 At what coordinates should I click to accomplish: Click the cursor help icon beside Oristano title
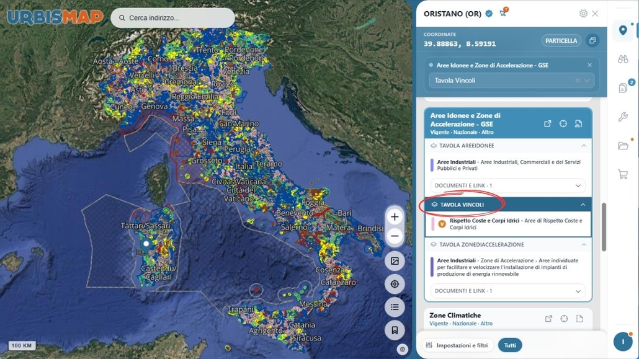tap(504, 12)
